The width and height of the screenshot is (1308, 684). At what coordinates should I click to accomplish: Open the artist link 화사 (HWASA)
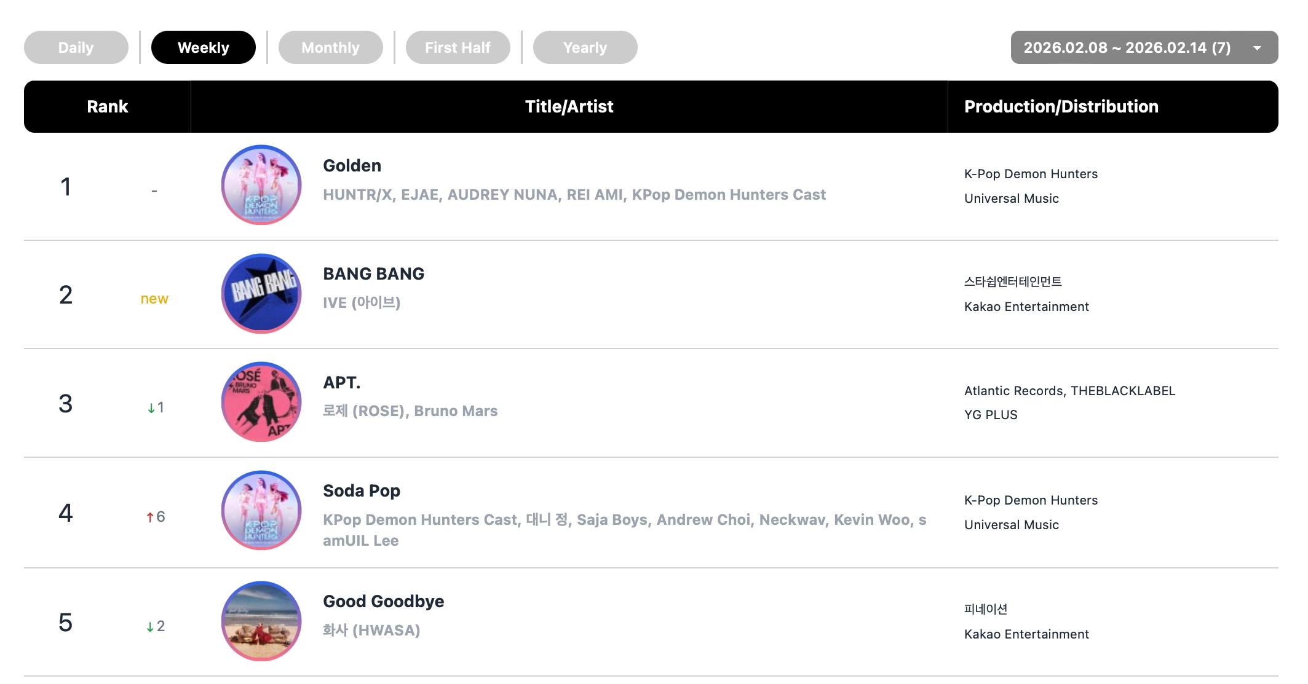pos(371,630)
